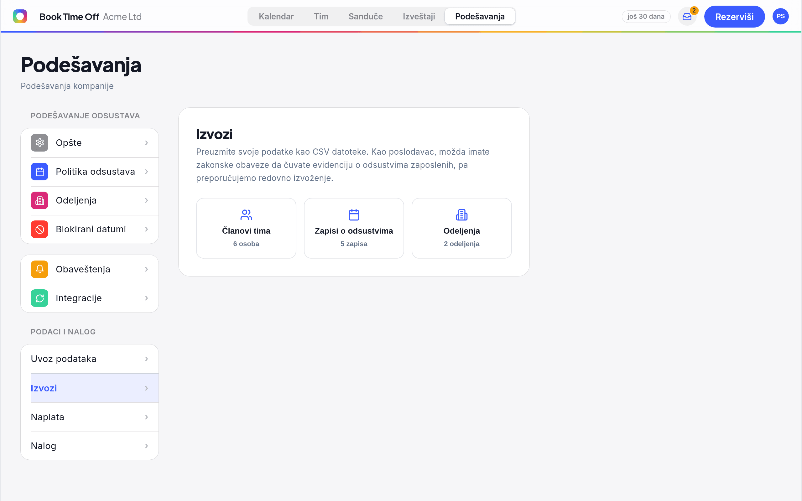Open Uvoz podataka settings

pos(90,359)
